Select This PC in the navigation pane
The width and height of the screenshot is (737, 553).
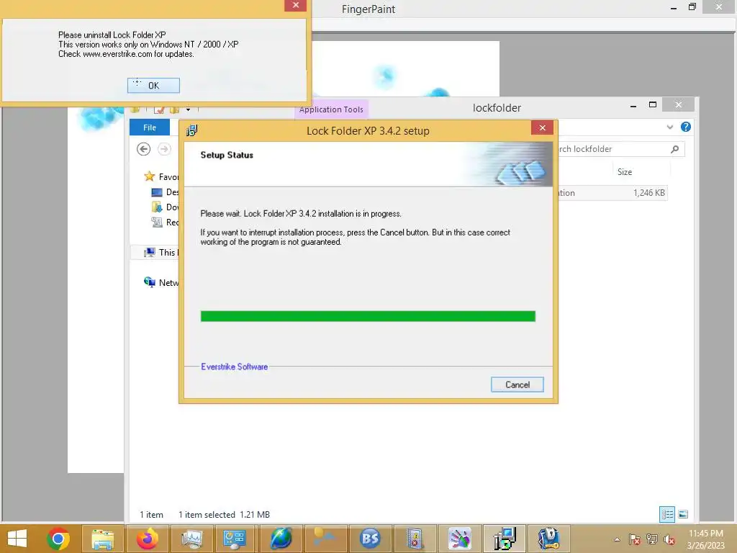pos(160,253)
